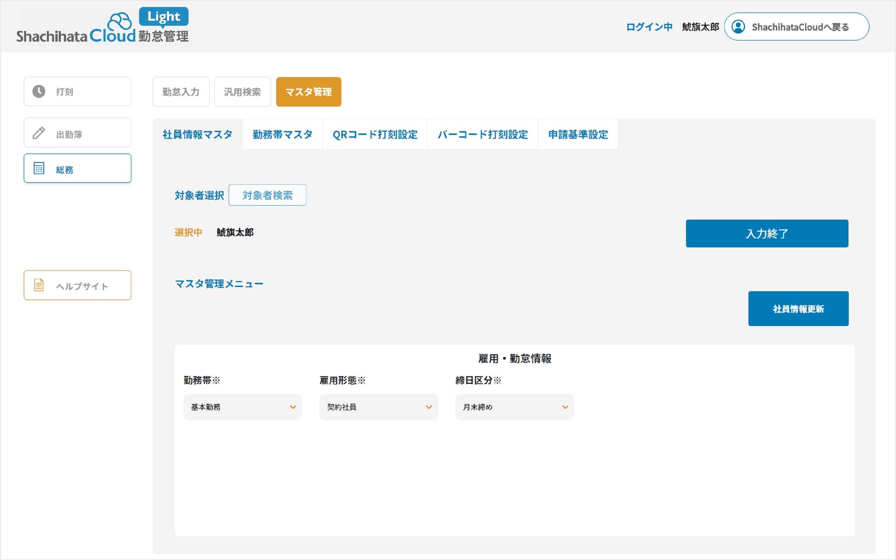This screenshot has height=560, width=896.
Task: Click the user avatar icon in header
Action: (x=738, y=27)
